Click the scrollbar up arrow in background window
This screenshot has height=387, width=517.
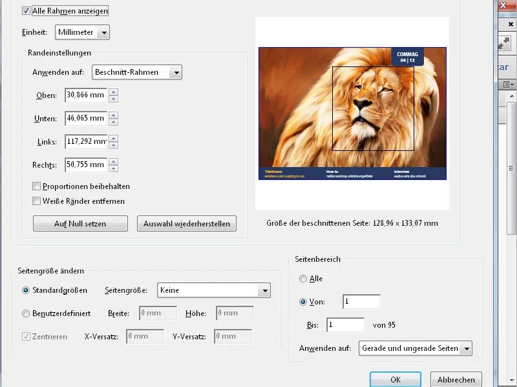click(512, 96)
